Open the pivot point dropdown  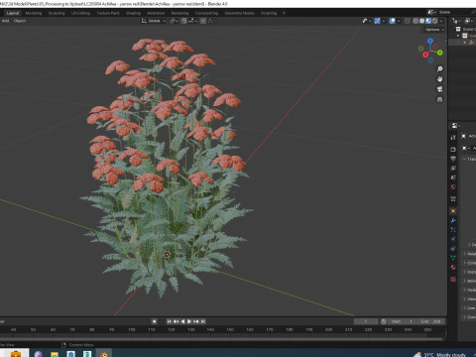(x=174, y=21)
